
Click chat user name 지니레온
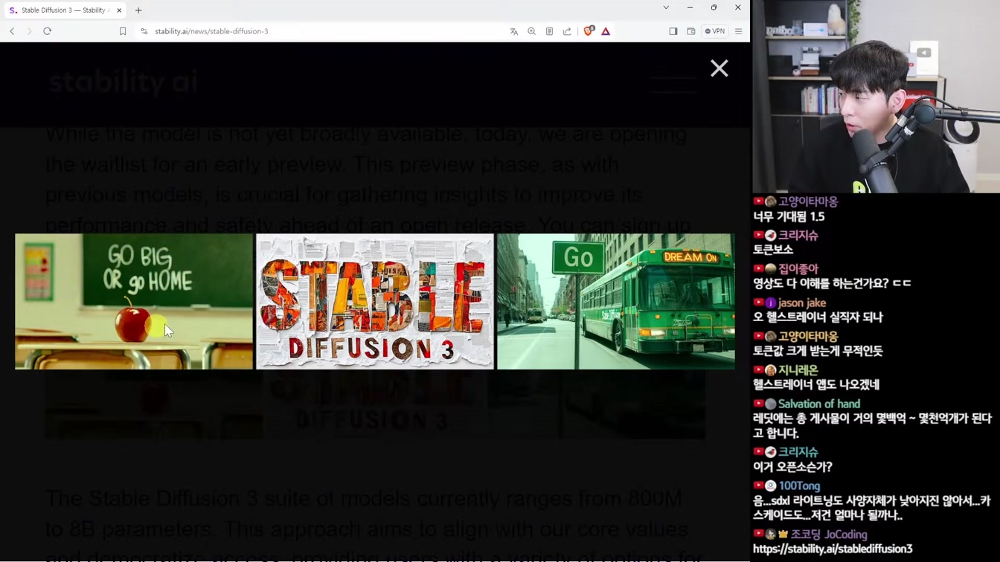point(798,369)
